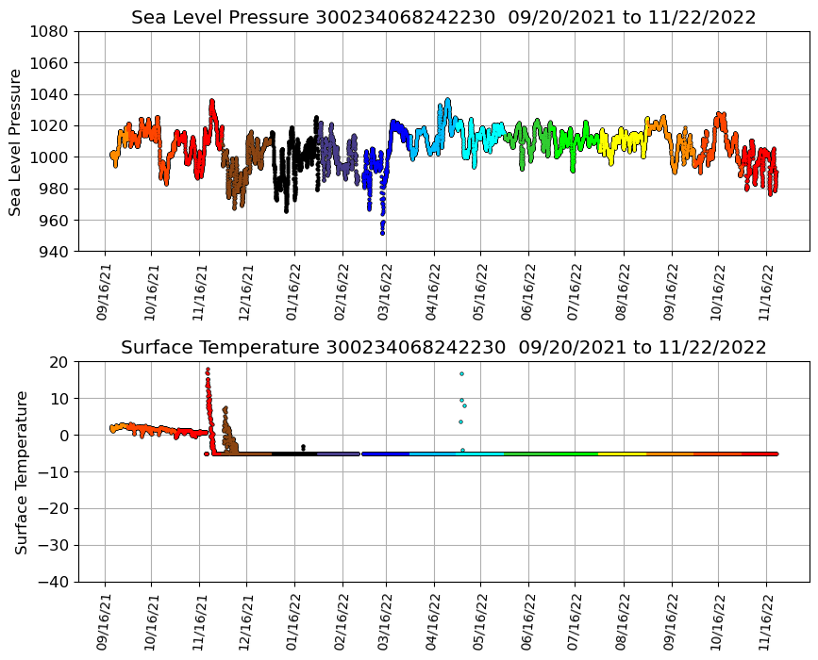The height and width of the screenshot is (660, 818).
Task: Click the black outlier point above the temperature line
Action: (x=303, y=446)
